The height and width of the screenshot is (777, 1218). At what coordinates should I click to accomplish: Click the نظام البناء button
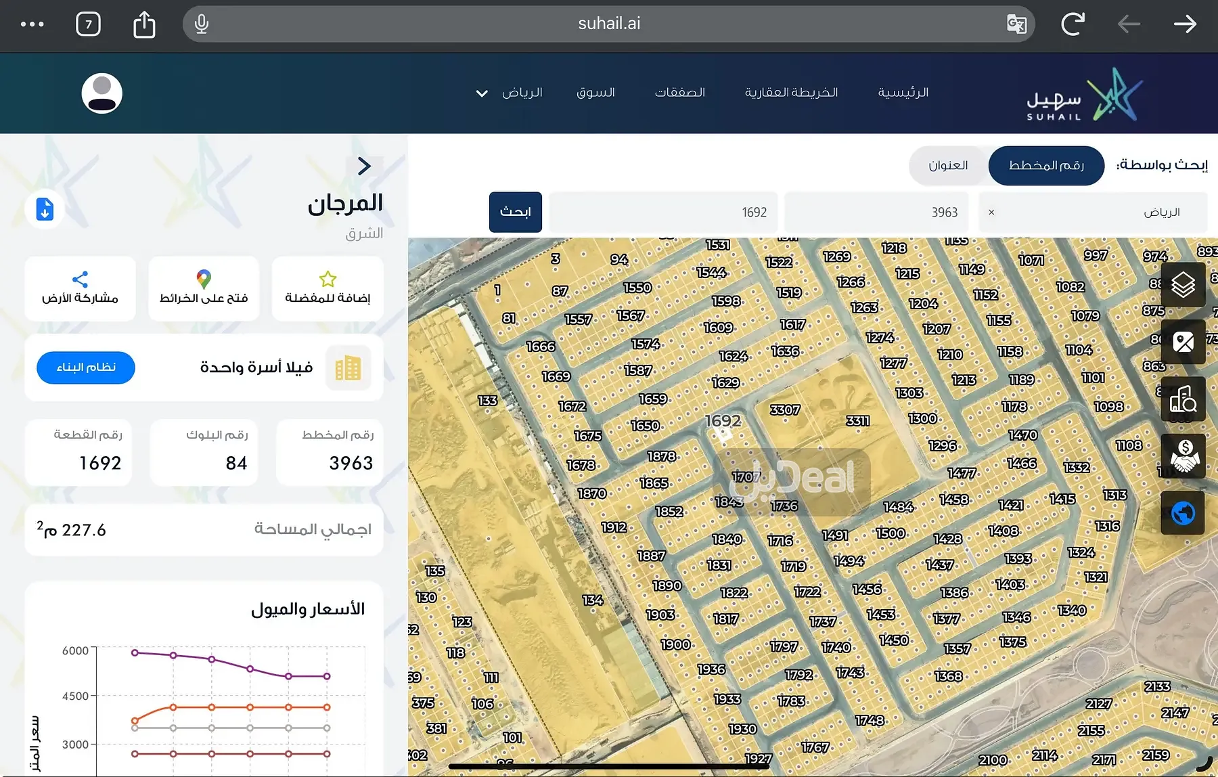point(86,368)
